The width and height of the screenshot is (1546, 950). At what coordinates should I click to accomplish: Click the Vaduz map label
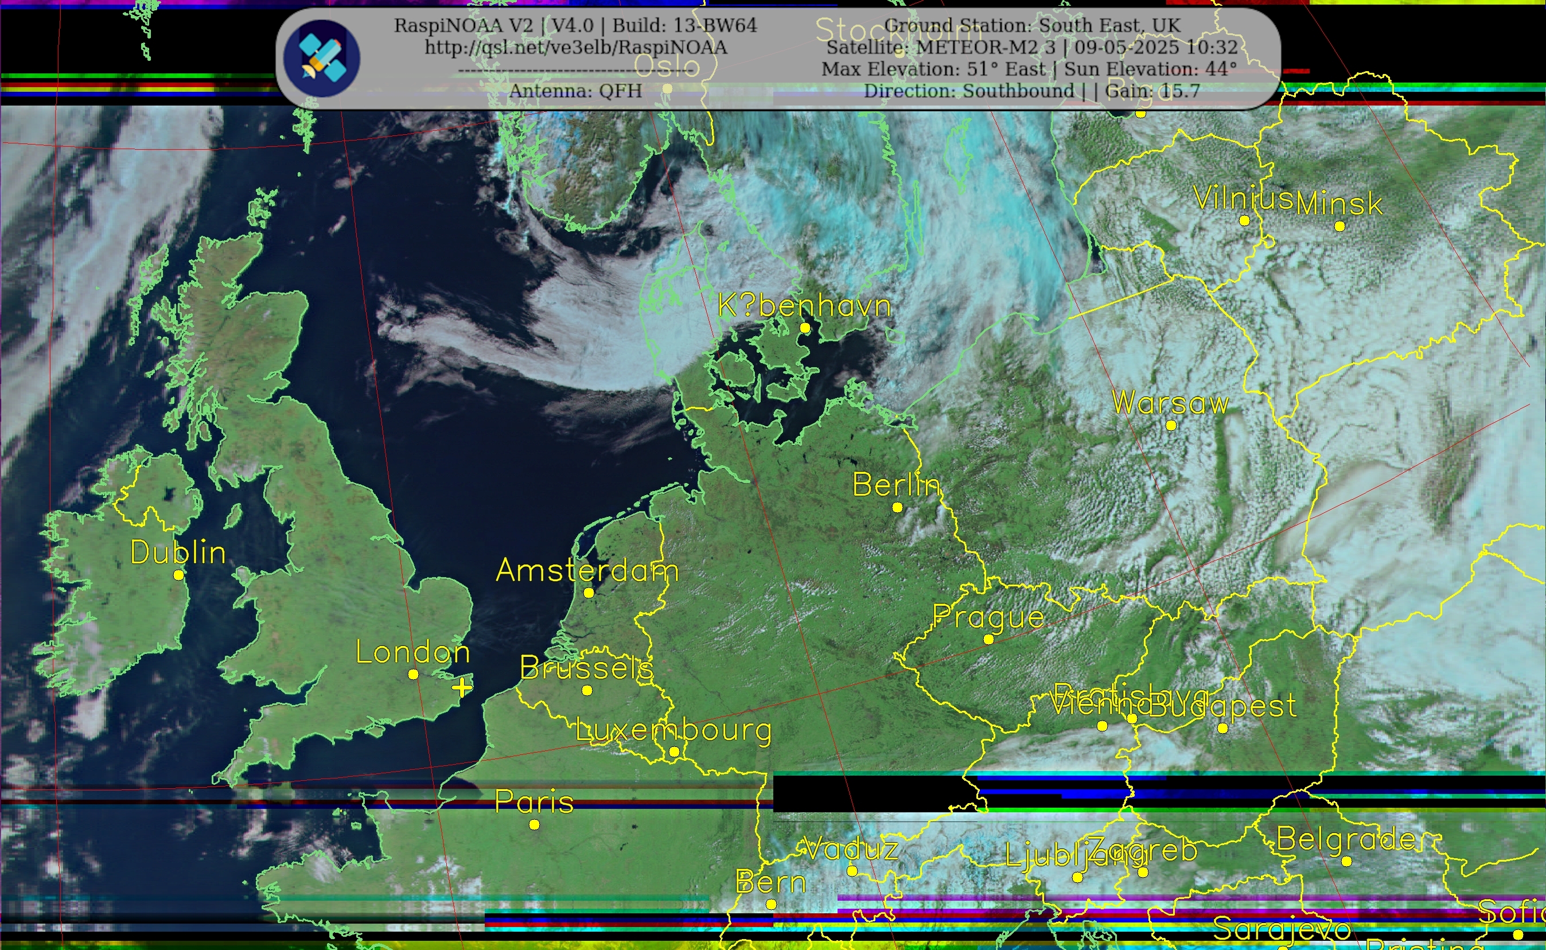(852, 850)
